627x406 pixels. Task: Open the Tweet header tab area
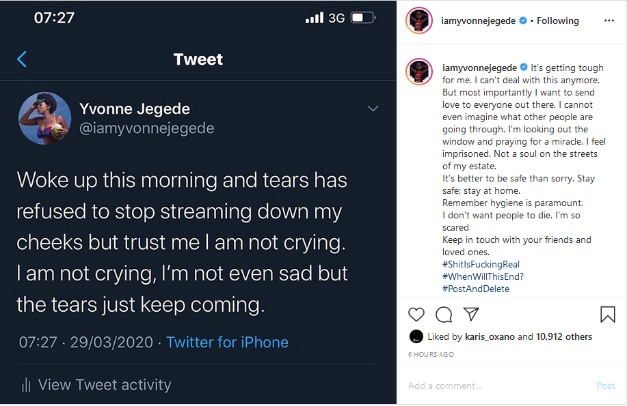pyautogui.click(x=198, y=59)
